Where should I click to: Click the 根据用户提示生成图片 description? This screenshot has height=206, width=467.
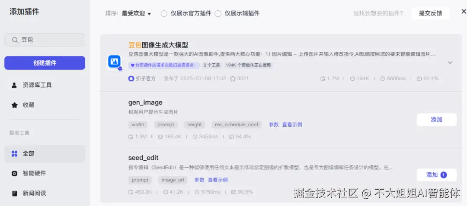point(153,112)
